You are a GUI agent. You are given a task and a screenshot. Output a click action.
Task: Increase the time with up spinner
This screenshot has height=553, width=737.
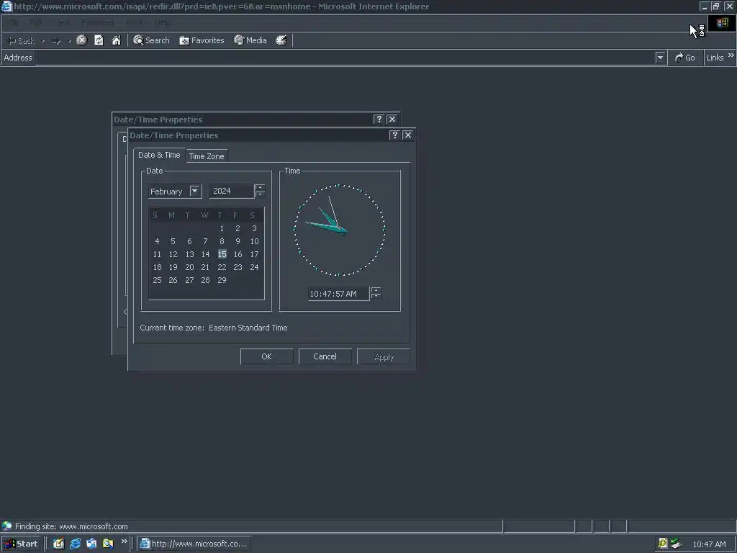click(376, 290)
